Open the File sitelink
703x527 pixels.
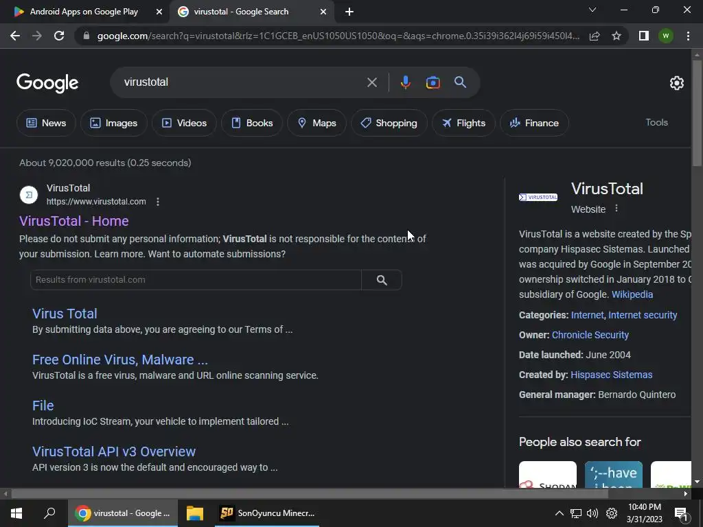(x=43, y=406)
